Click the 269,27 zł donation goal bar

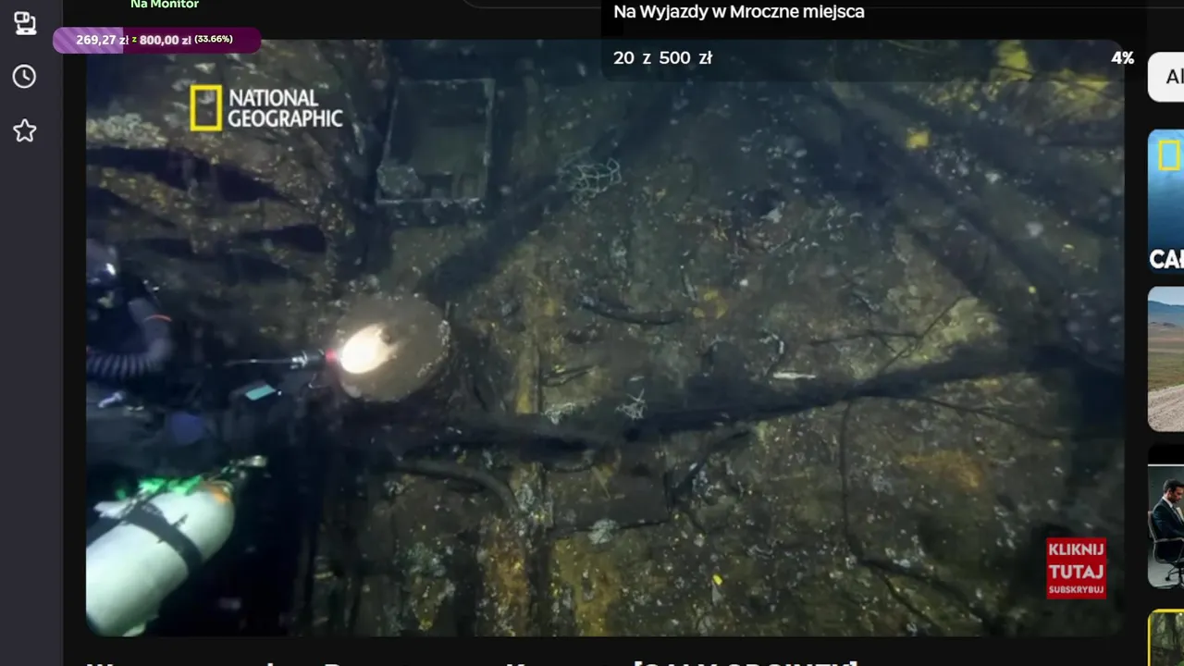(x=156, y=40)
